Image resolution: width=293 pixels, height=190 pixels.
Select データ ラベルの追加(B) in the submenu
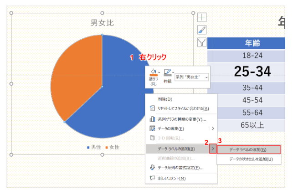[x=248, y=149]
